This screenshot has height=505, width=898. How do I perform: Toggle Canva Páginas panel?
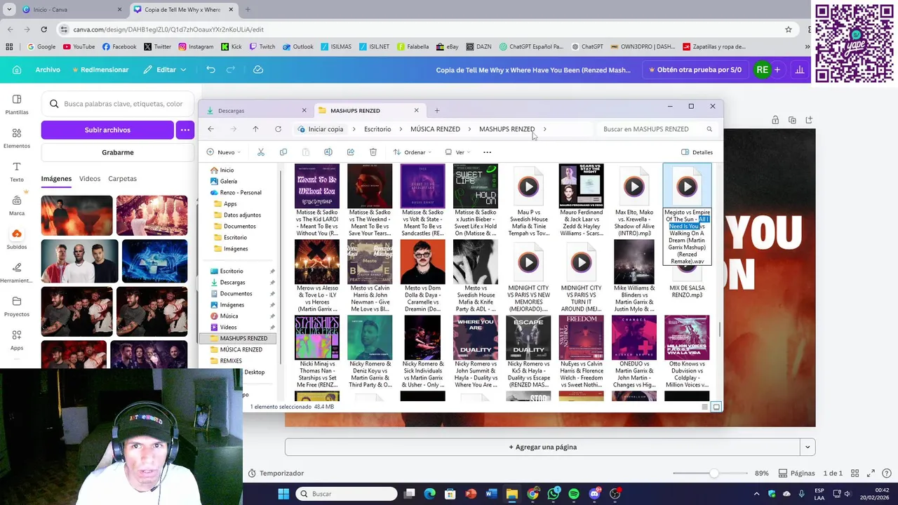click(x=797, y=473)
